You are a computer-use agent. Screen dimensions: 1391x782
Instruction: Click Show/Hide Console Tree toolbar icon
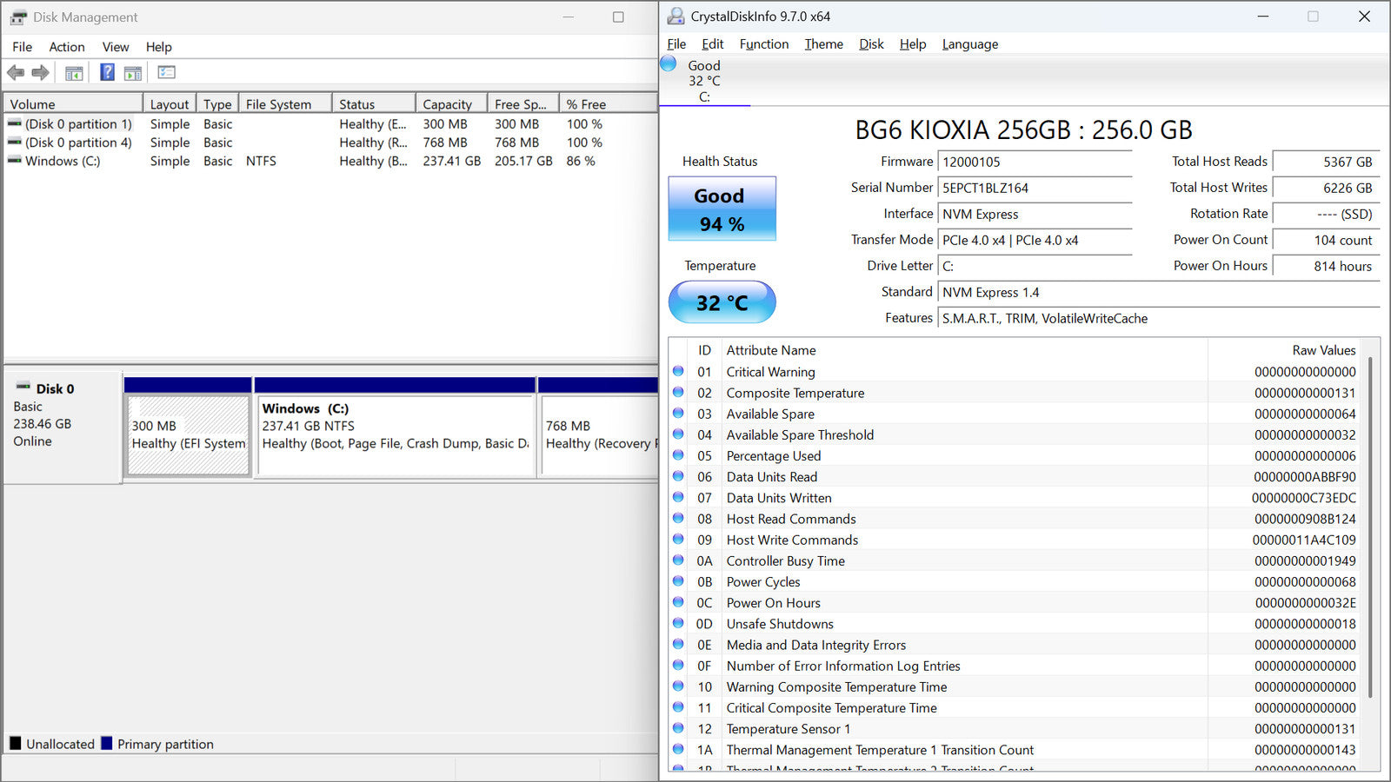(x=74, y=73)
